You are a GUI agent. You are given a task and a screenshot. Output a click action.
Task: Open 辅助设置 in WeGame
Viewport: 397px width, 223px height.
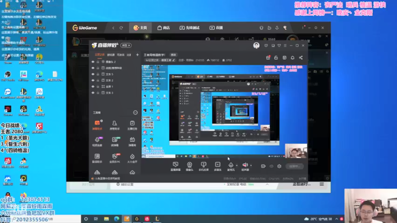(x=125, y=184)
